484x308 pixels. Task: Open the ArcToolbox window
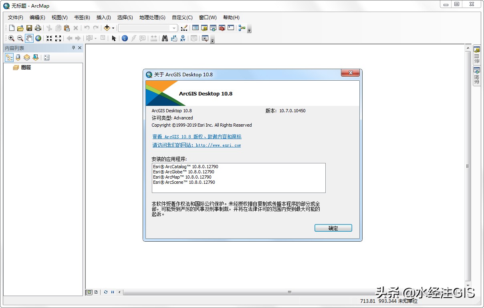pos(223,28)
